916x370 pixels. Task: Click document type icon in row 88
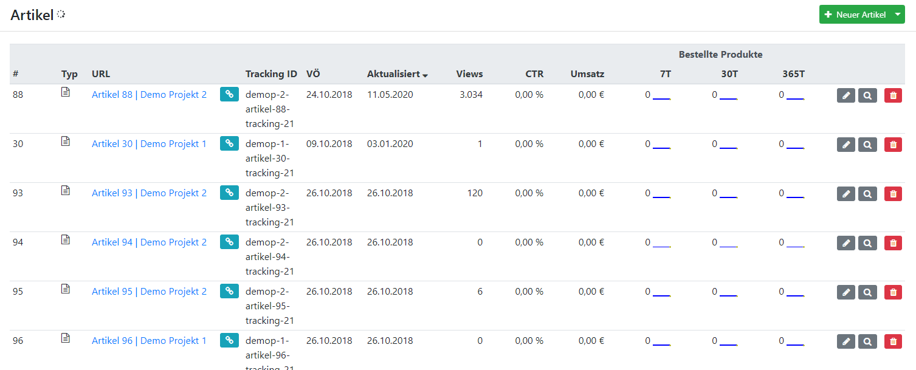pos(66,92)
